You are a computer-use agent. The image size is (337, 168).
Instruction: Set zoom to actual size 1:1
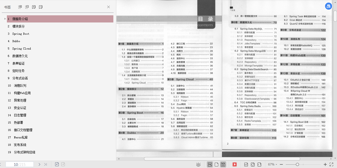coord(246,164)
